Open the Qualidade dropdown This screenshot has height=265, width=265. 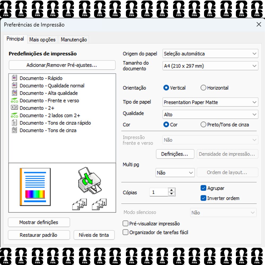pyautogui.click(x=210, y=114)
